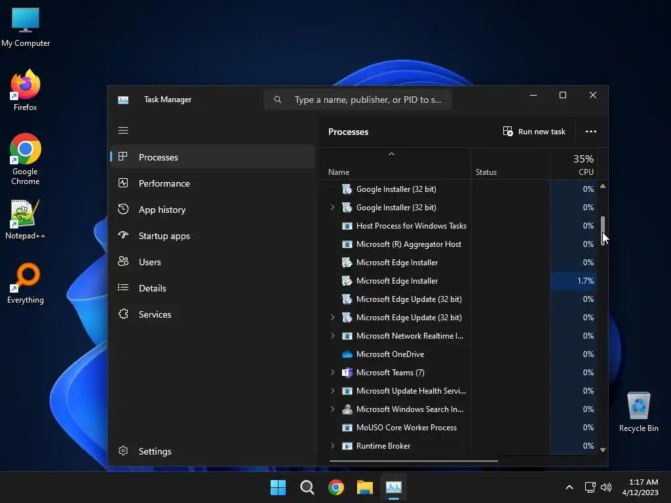
Task: Select the Google Chrome desktop shortcut
Action: tap(26, 159)
